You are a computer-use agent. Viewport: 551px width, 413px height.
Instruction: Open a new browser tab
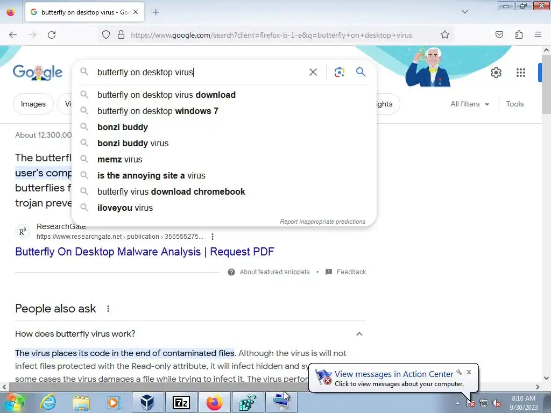point(156,12)
